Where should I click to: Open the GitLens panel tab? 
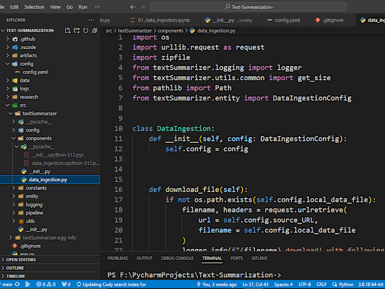pos(259,258)
